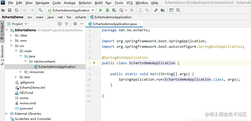Fold the main method at line 9
This screenshot has width=251, height=121.
(100, 74)
